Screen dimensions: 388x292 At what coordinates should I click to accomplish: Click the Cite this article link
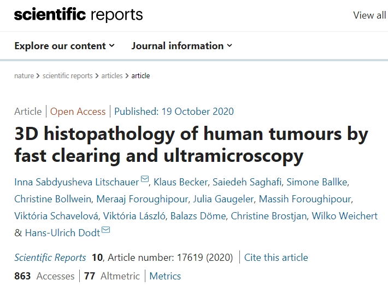pos(276,258)
